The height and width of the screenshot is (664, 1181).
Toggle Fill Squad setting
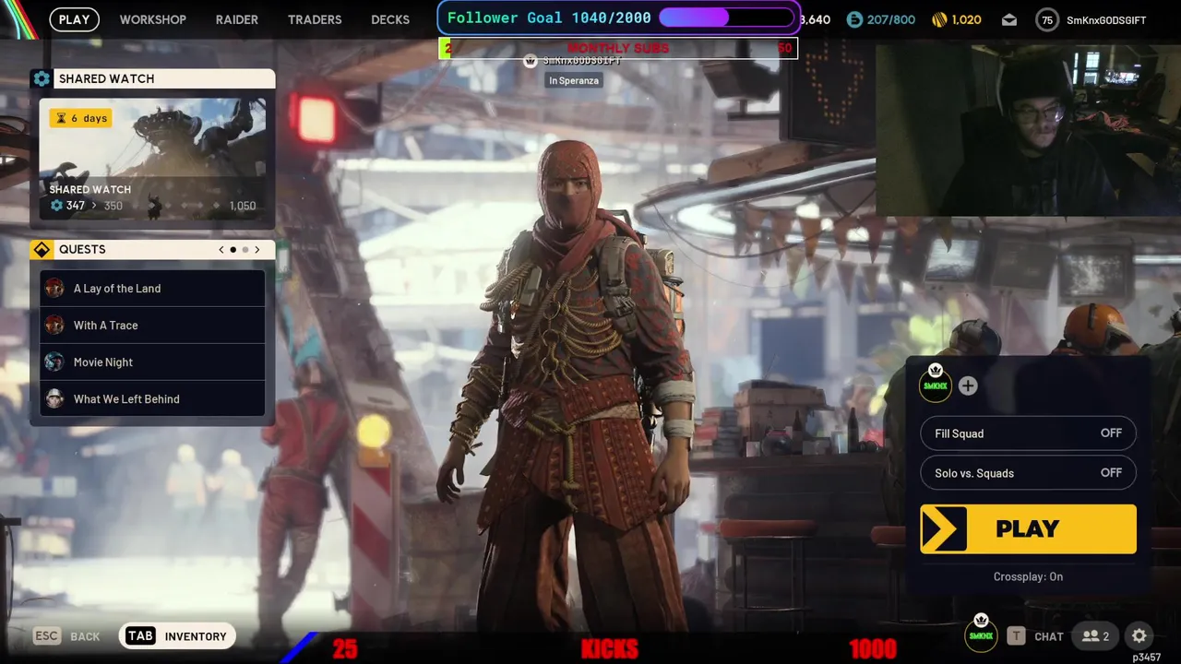pyautogui.click(x=1028, y=433)
